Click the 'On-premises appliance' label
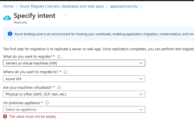Screen dimensions: 194x127 pos(21,103)
